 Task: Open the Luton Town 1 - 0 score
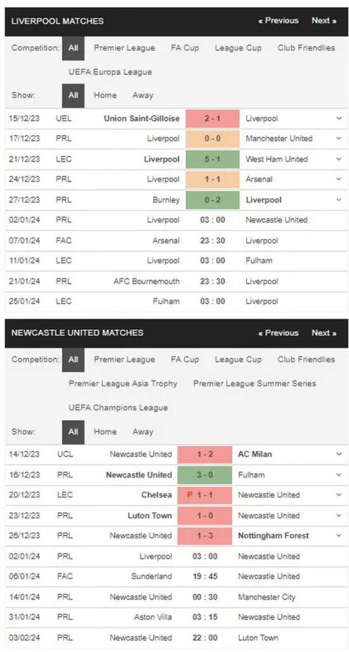205,516
